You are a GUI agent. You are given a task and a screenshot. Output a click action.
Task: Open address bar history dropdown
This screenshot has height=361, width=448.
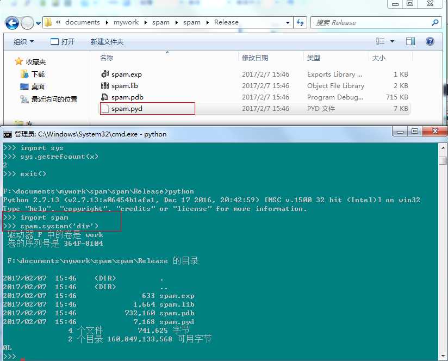(288, 23)
